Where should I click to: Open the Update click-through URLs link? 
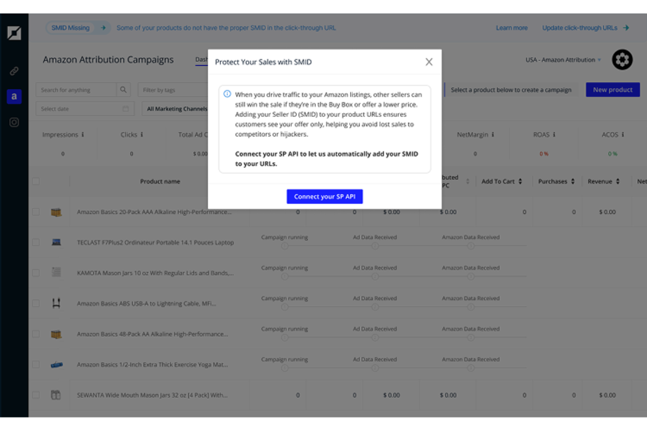[585, 28]
